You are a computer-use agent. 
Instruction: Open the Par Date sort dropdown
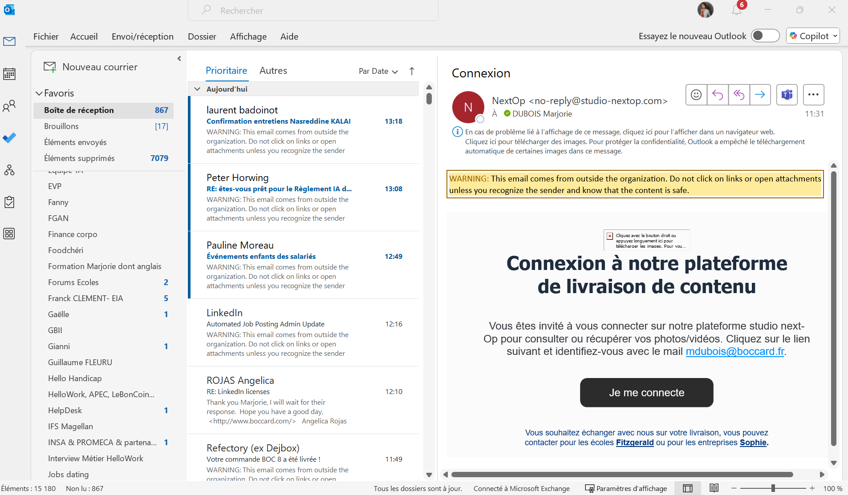point(378,71)
